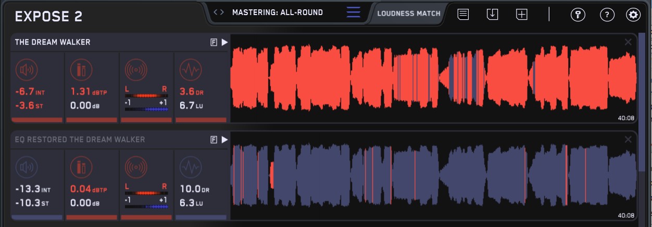Play The Dream Walker track
Viewport: 652px width, 227px height.
point(224,43)
